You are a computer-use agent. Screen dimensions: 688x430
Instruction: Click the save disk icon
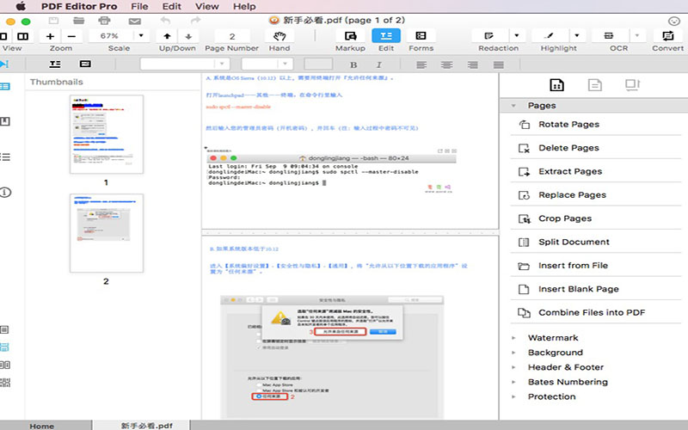53,21
